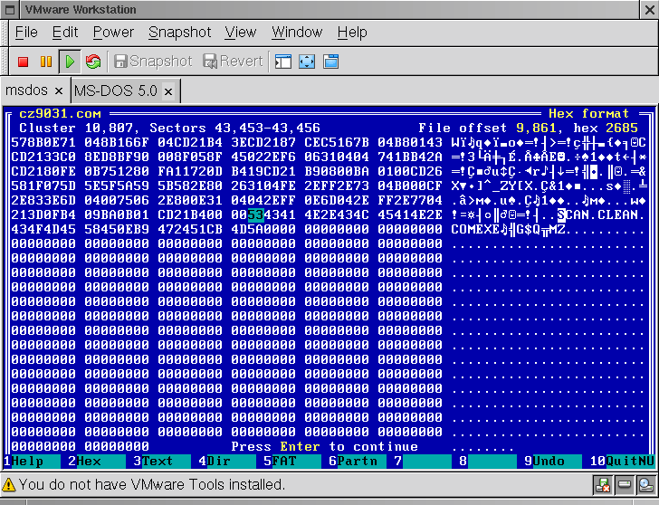Image resolution: width=659 pixels, height=505 pixels.
Task: Click the 6 Partn function key label
Action: point(358,462)
